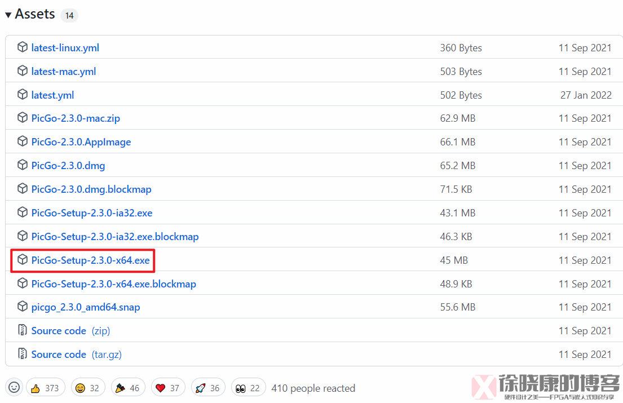Collapse the Assets section triangle

pos(8,15)
